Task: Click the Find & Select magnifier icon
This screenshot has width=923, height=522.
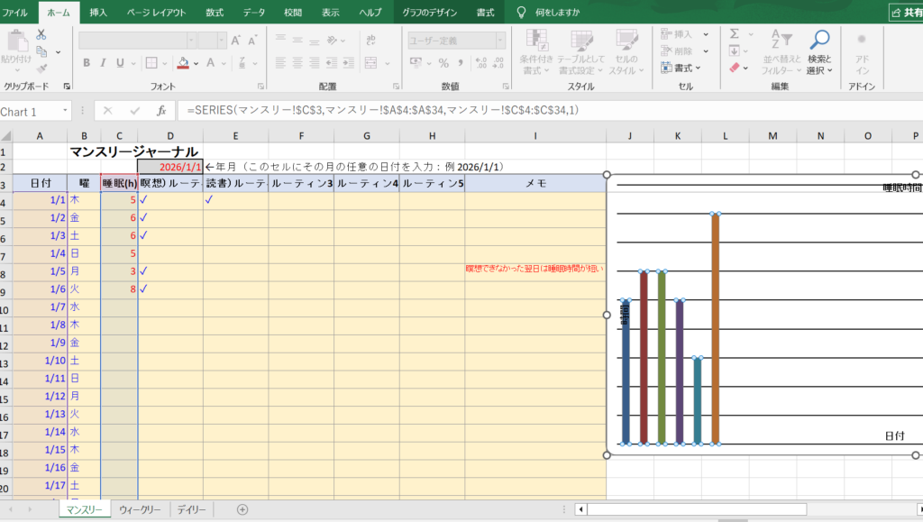Action: (819, 41)
